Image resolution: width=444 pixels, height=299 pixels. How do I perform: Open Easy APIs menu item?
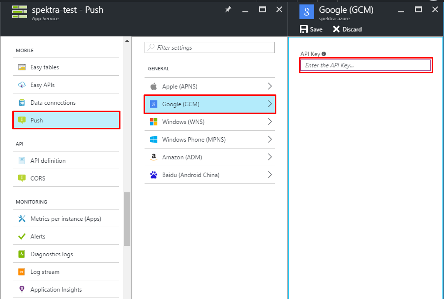(x=66, y=85)
